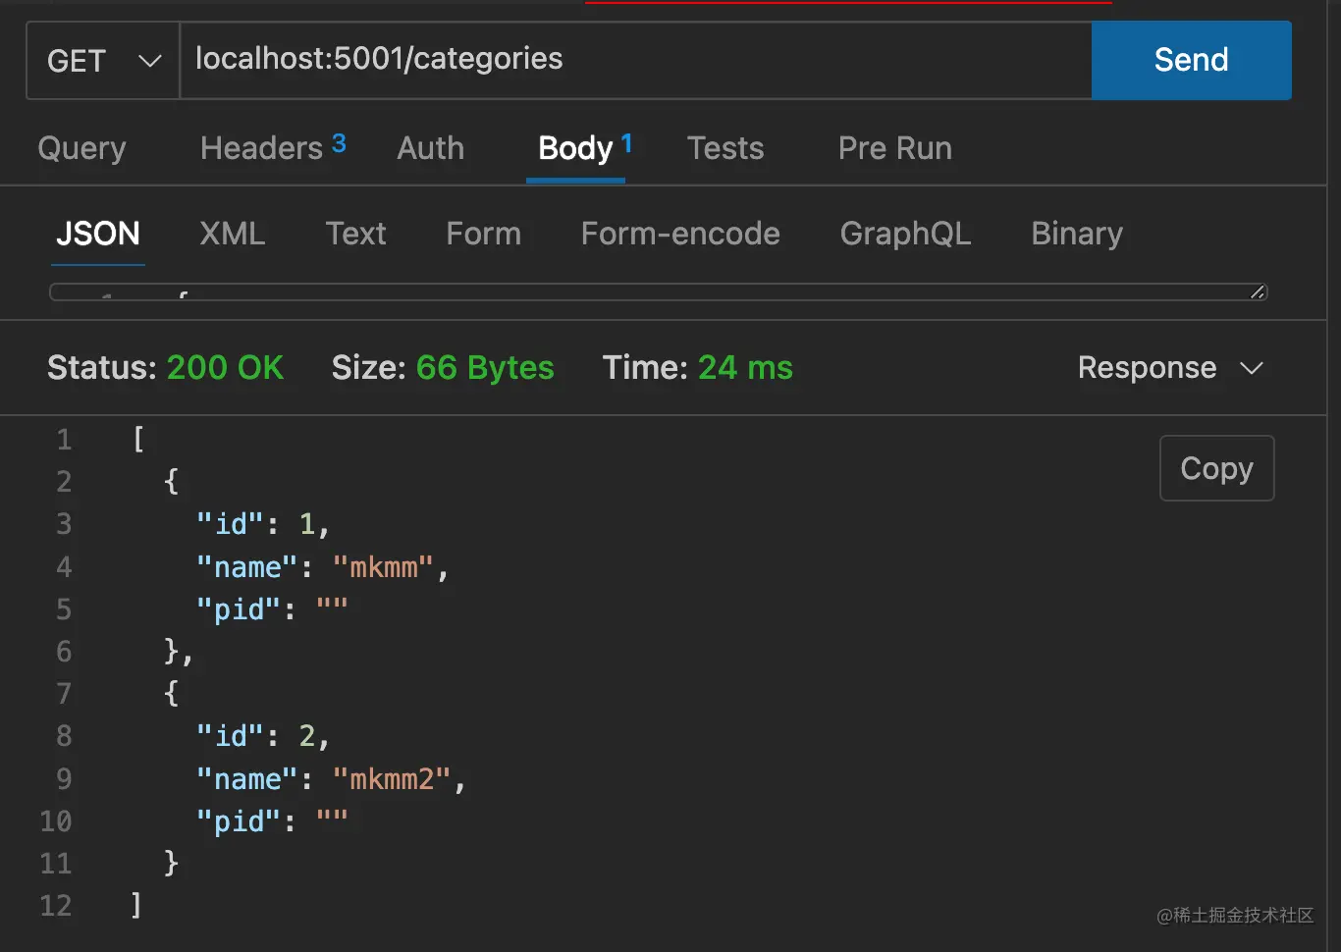The width and height of the screenshot is (1341, 952).
Task: Open the Tests tab
Action: click(x=724, y=148)
